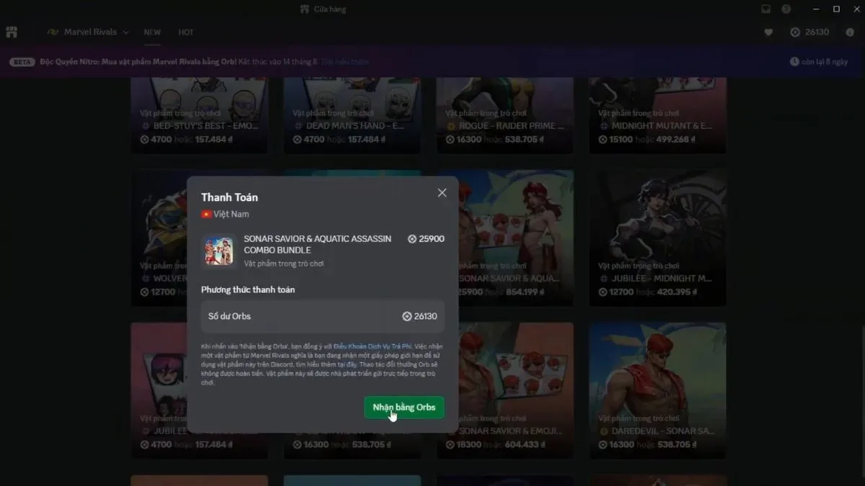Open BED-STUY'S BEST emote item card

(199, 115)
